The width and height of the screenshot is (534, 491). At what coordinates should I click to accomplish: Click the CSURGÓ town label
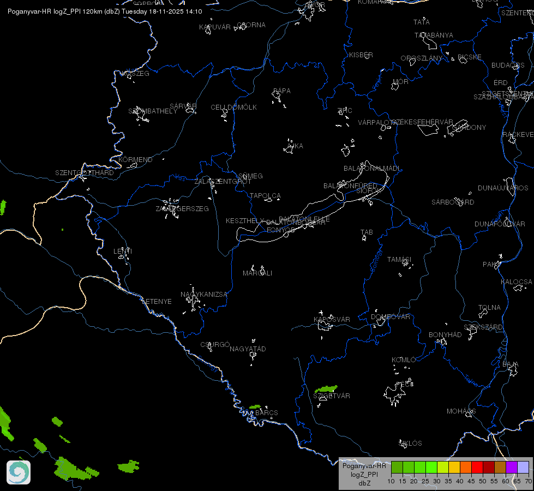pos(215,345)
